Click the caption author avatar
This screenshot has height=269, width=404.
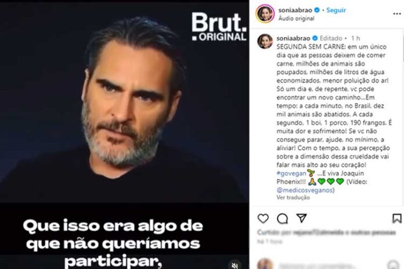(265, 41)
